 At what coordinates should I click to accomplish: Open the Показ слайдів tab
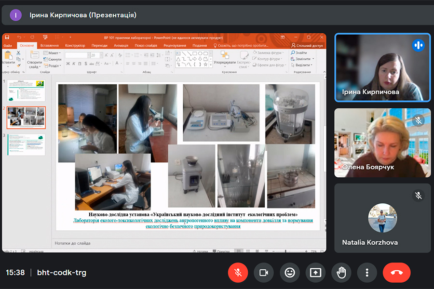[x=146, y=46]
